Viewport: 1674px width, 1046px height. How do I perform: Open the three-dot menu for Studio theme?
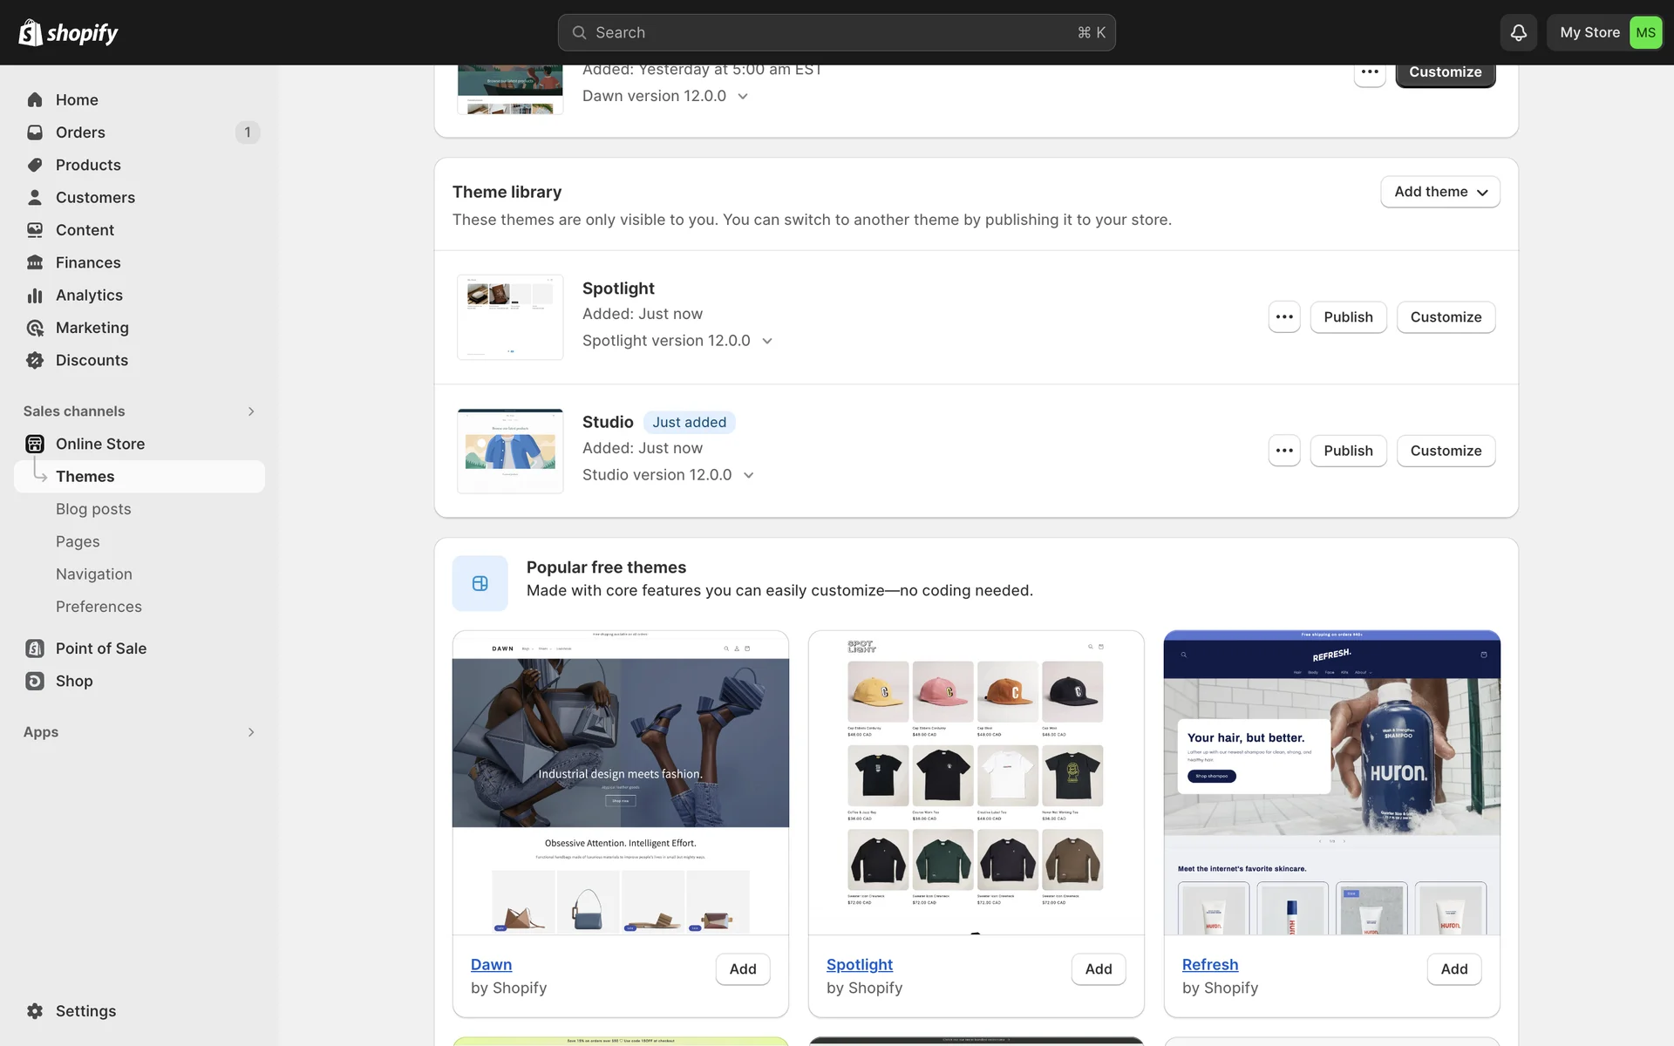(x=1284, y=451)
